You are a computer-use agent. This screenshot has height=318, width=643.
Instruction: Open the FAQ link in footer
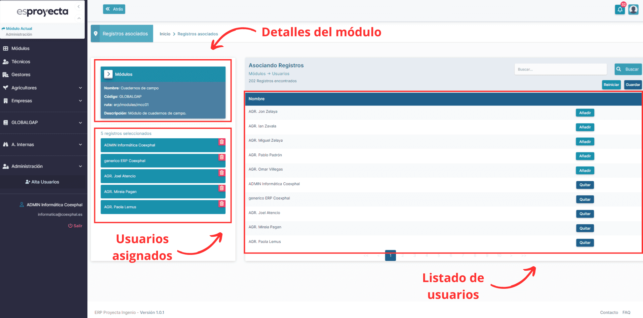click(626, 312)
